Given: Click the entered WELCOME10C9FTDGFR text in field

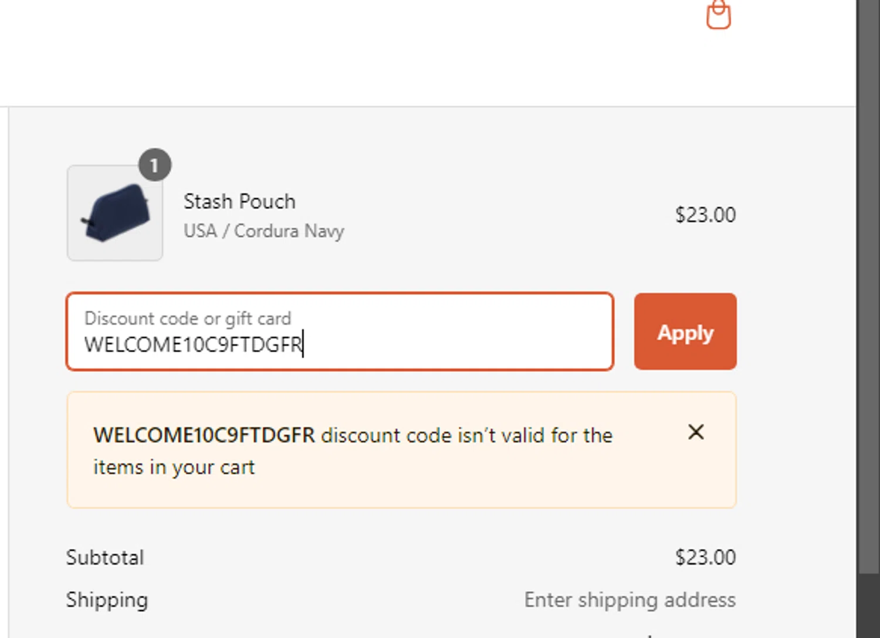Looking at the screenshot, I should (193, 344).
